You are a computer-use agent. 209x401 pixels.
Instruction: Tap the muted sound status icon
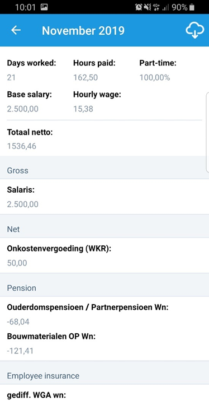(x=147, y=7)
